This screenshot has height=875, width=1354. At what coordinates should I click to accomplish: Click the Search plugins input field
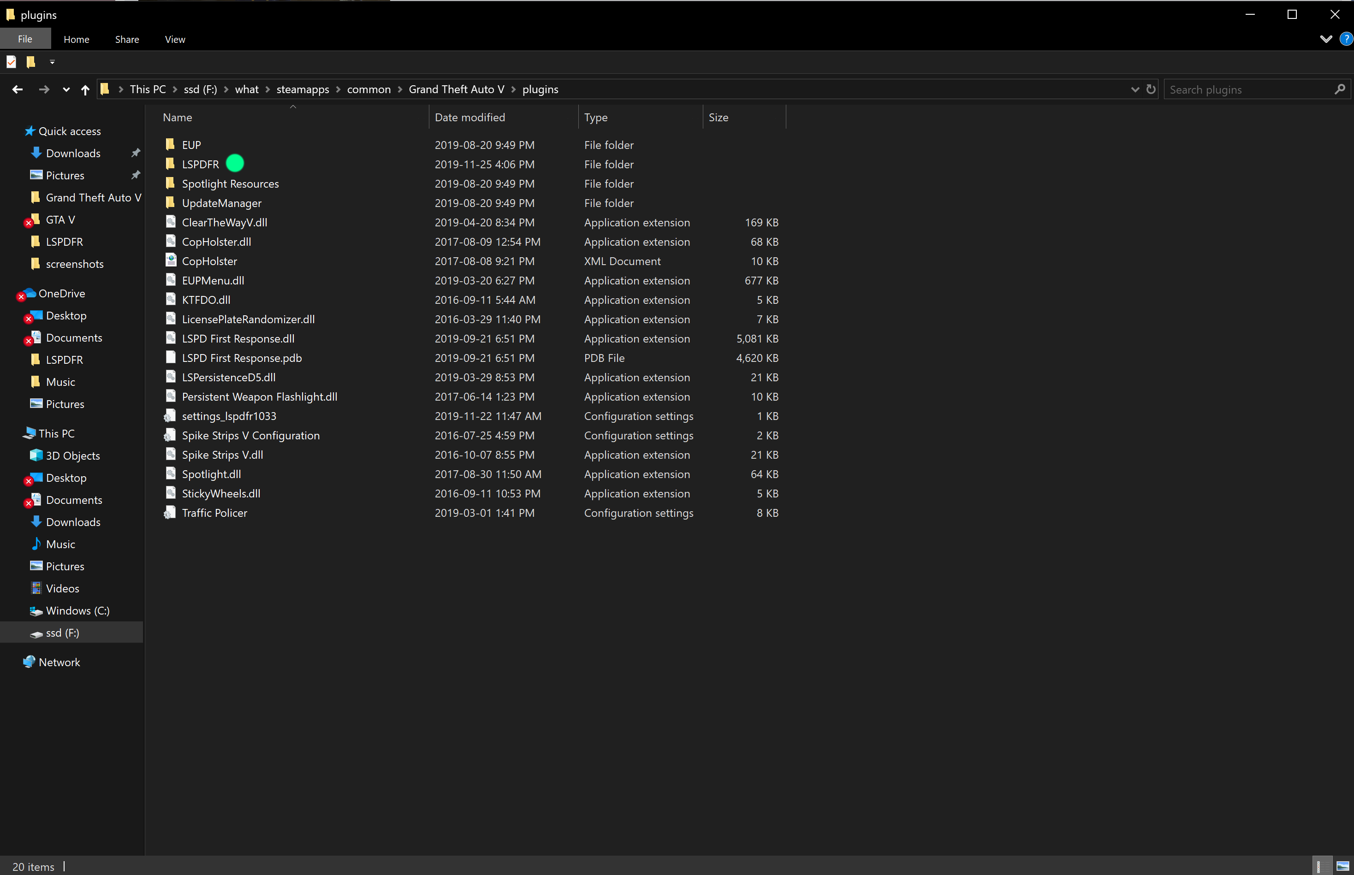click(1248, 89)
